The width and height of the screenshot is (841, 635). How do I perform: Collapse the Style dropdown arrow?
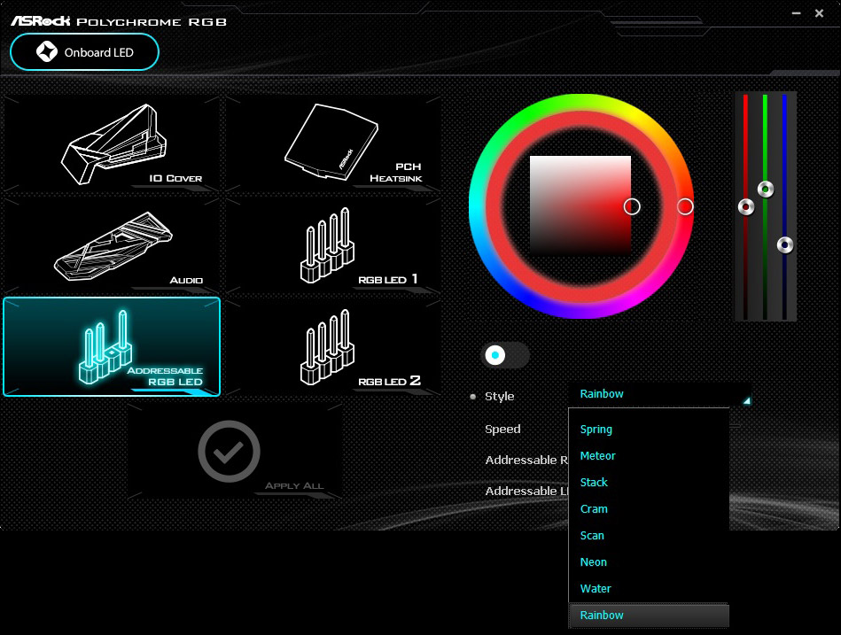click(746, 400)
